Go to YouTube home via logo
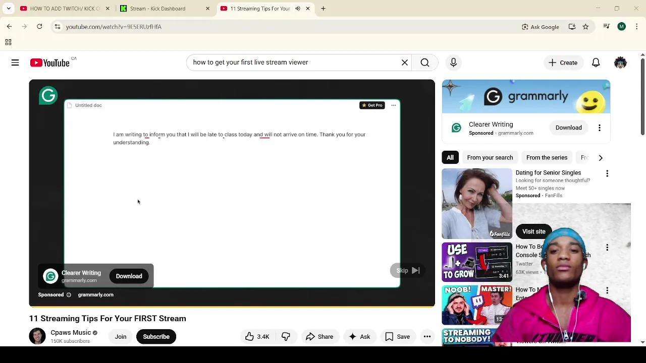646x363 pixels. coord(49,63)
